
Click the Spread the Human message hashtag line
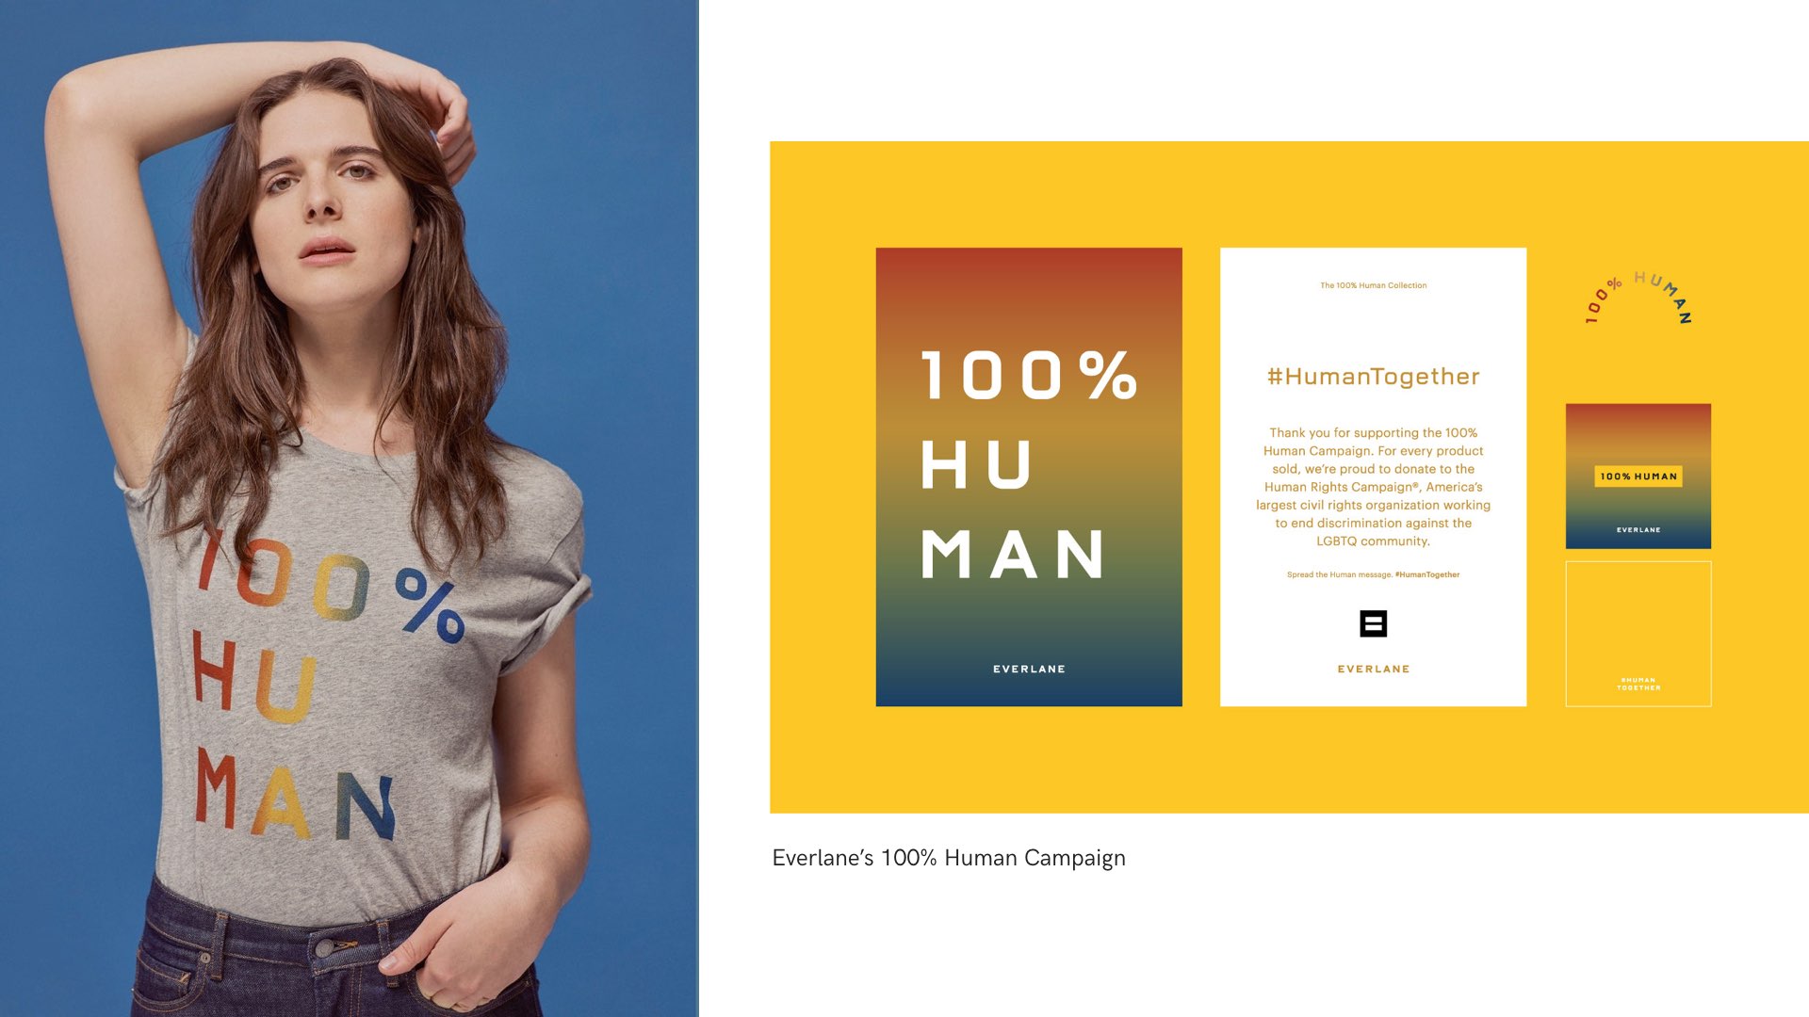(x=1373, y=574)
